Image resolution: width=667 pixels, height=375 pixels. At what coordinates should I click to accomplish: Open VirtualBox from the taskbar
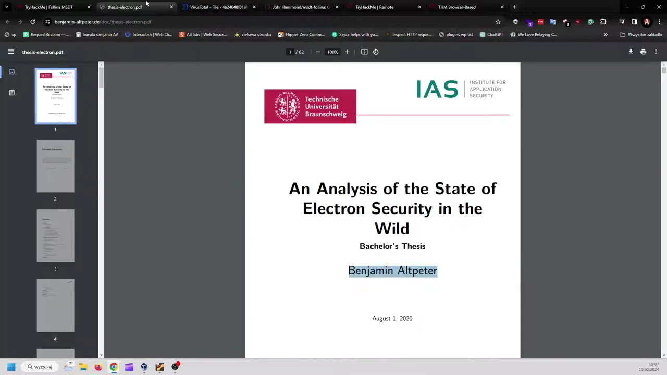pos(144,367)
